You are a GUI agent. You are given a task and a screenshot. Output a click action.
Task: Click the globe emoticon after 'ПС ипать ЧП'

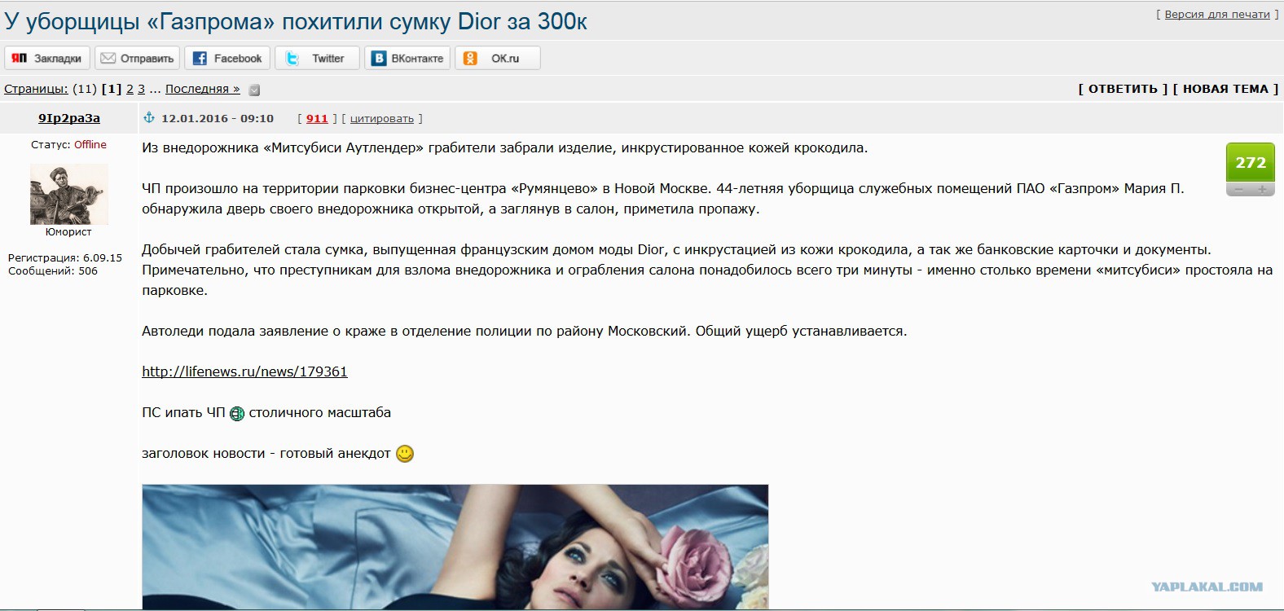[x=237, y=414]
